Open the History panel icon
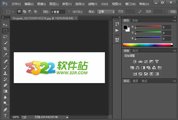This screenshot has width=178, height=120. 117,24
